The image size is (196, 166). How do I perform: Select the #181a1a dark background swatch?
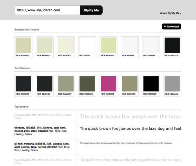coord(172,47)
